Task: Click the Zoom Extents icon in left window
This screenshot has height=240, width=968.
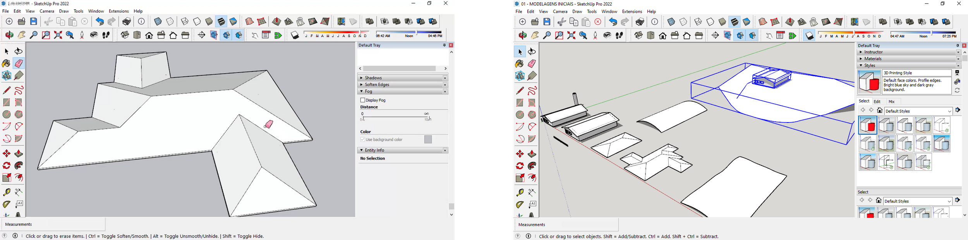Action: 58,36
